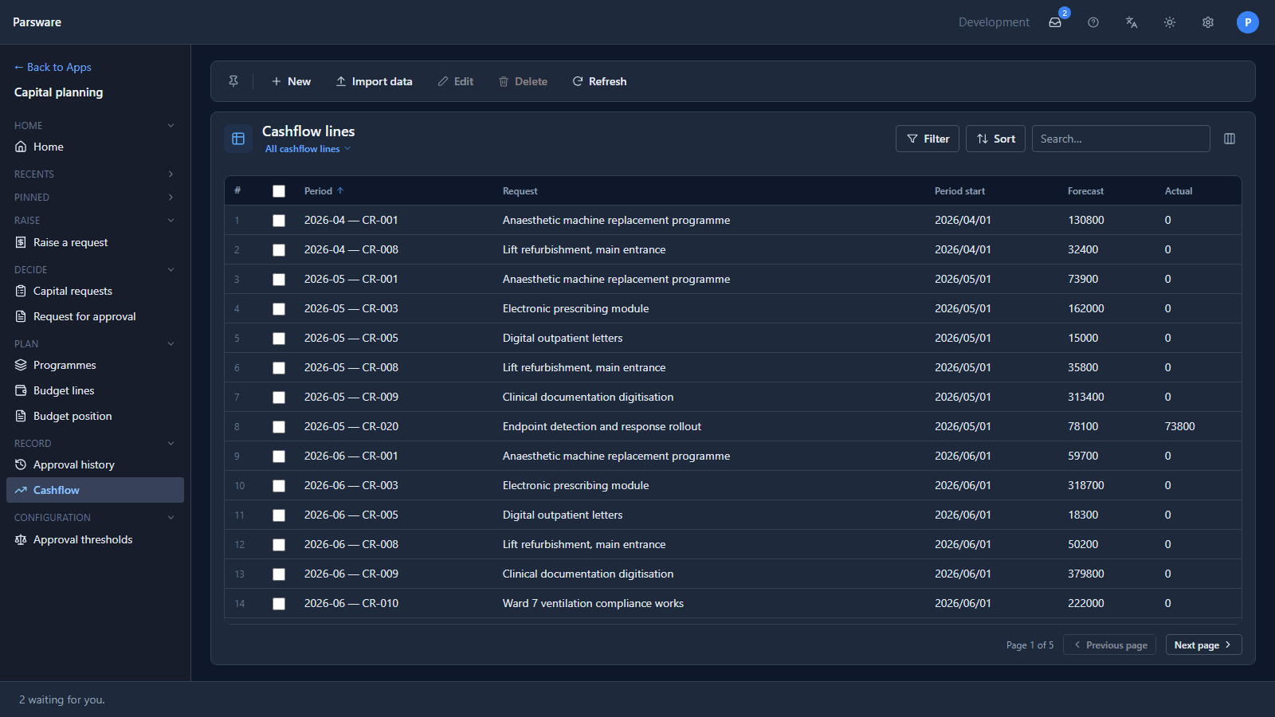
Task: Open Budget position in the sidebar
Action: (x=95, y=416)
